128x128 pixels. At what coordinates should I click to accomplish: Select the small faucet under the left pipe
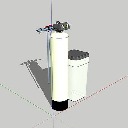(x=40, y=33)
